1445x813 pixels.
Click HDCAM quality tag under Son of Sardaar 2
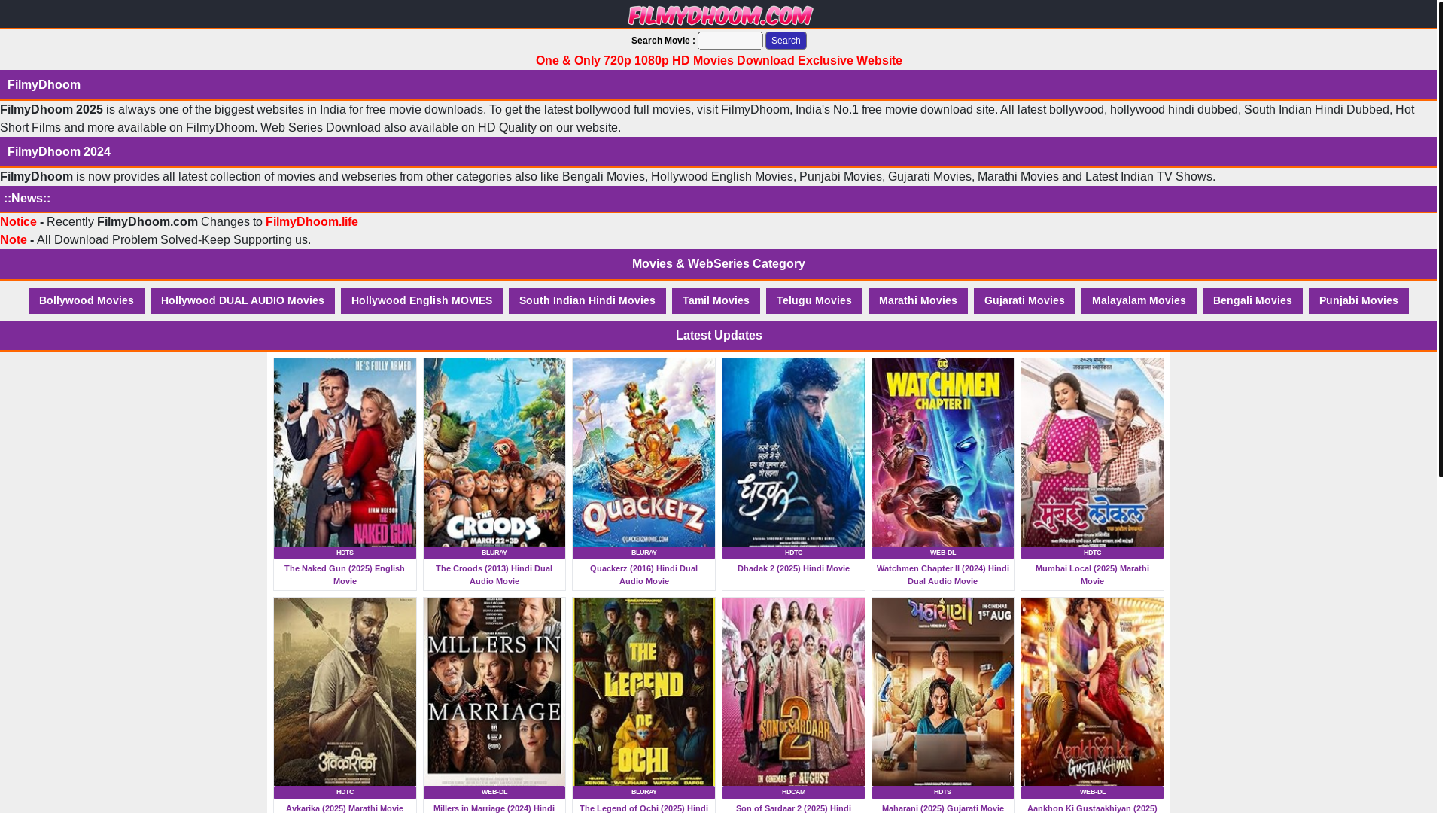(x=793, y=792)
